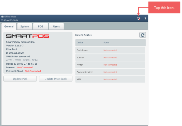This screenshot has height=126, width=182.
Task: Switch to the General tab
Action: (x=9, y=27)
